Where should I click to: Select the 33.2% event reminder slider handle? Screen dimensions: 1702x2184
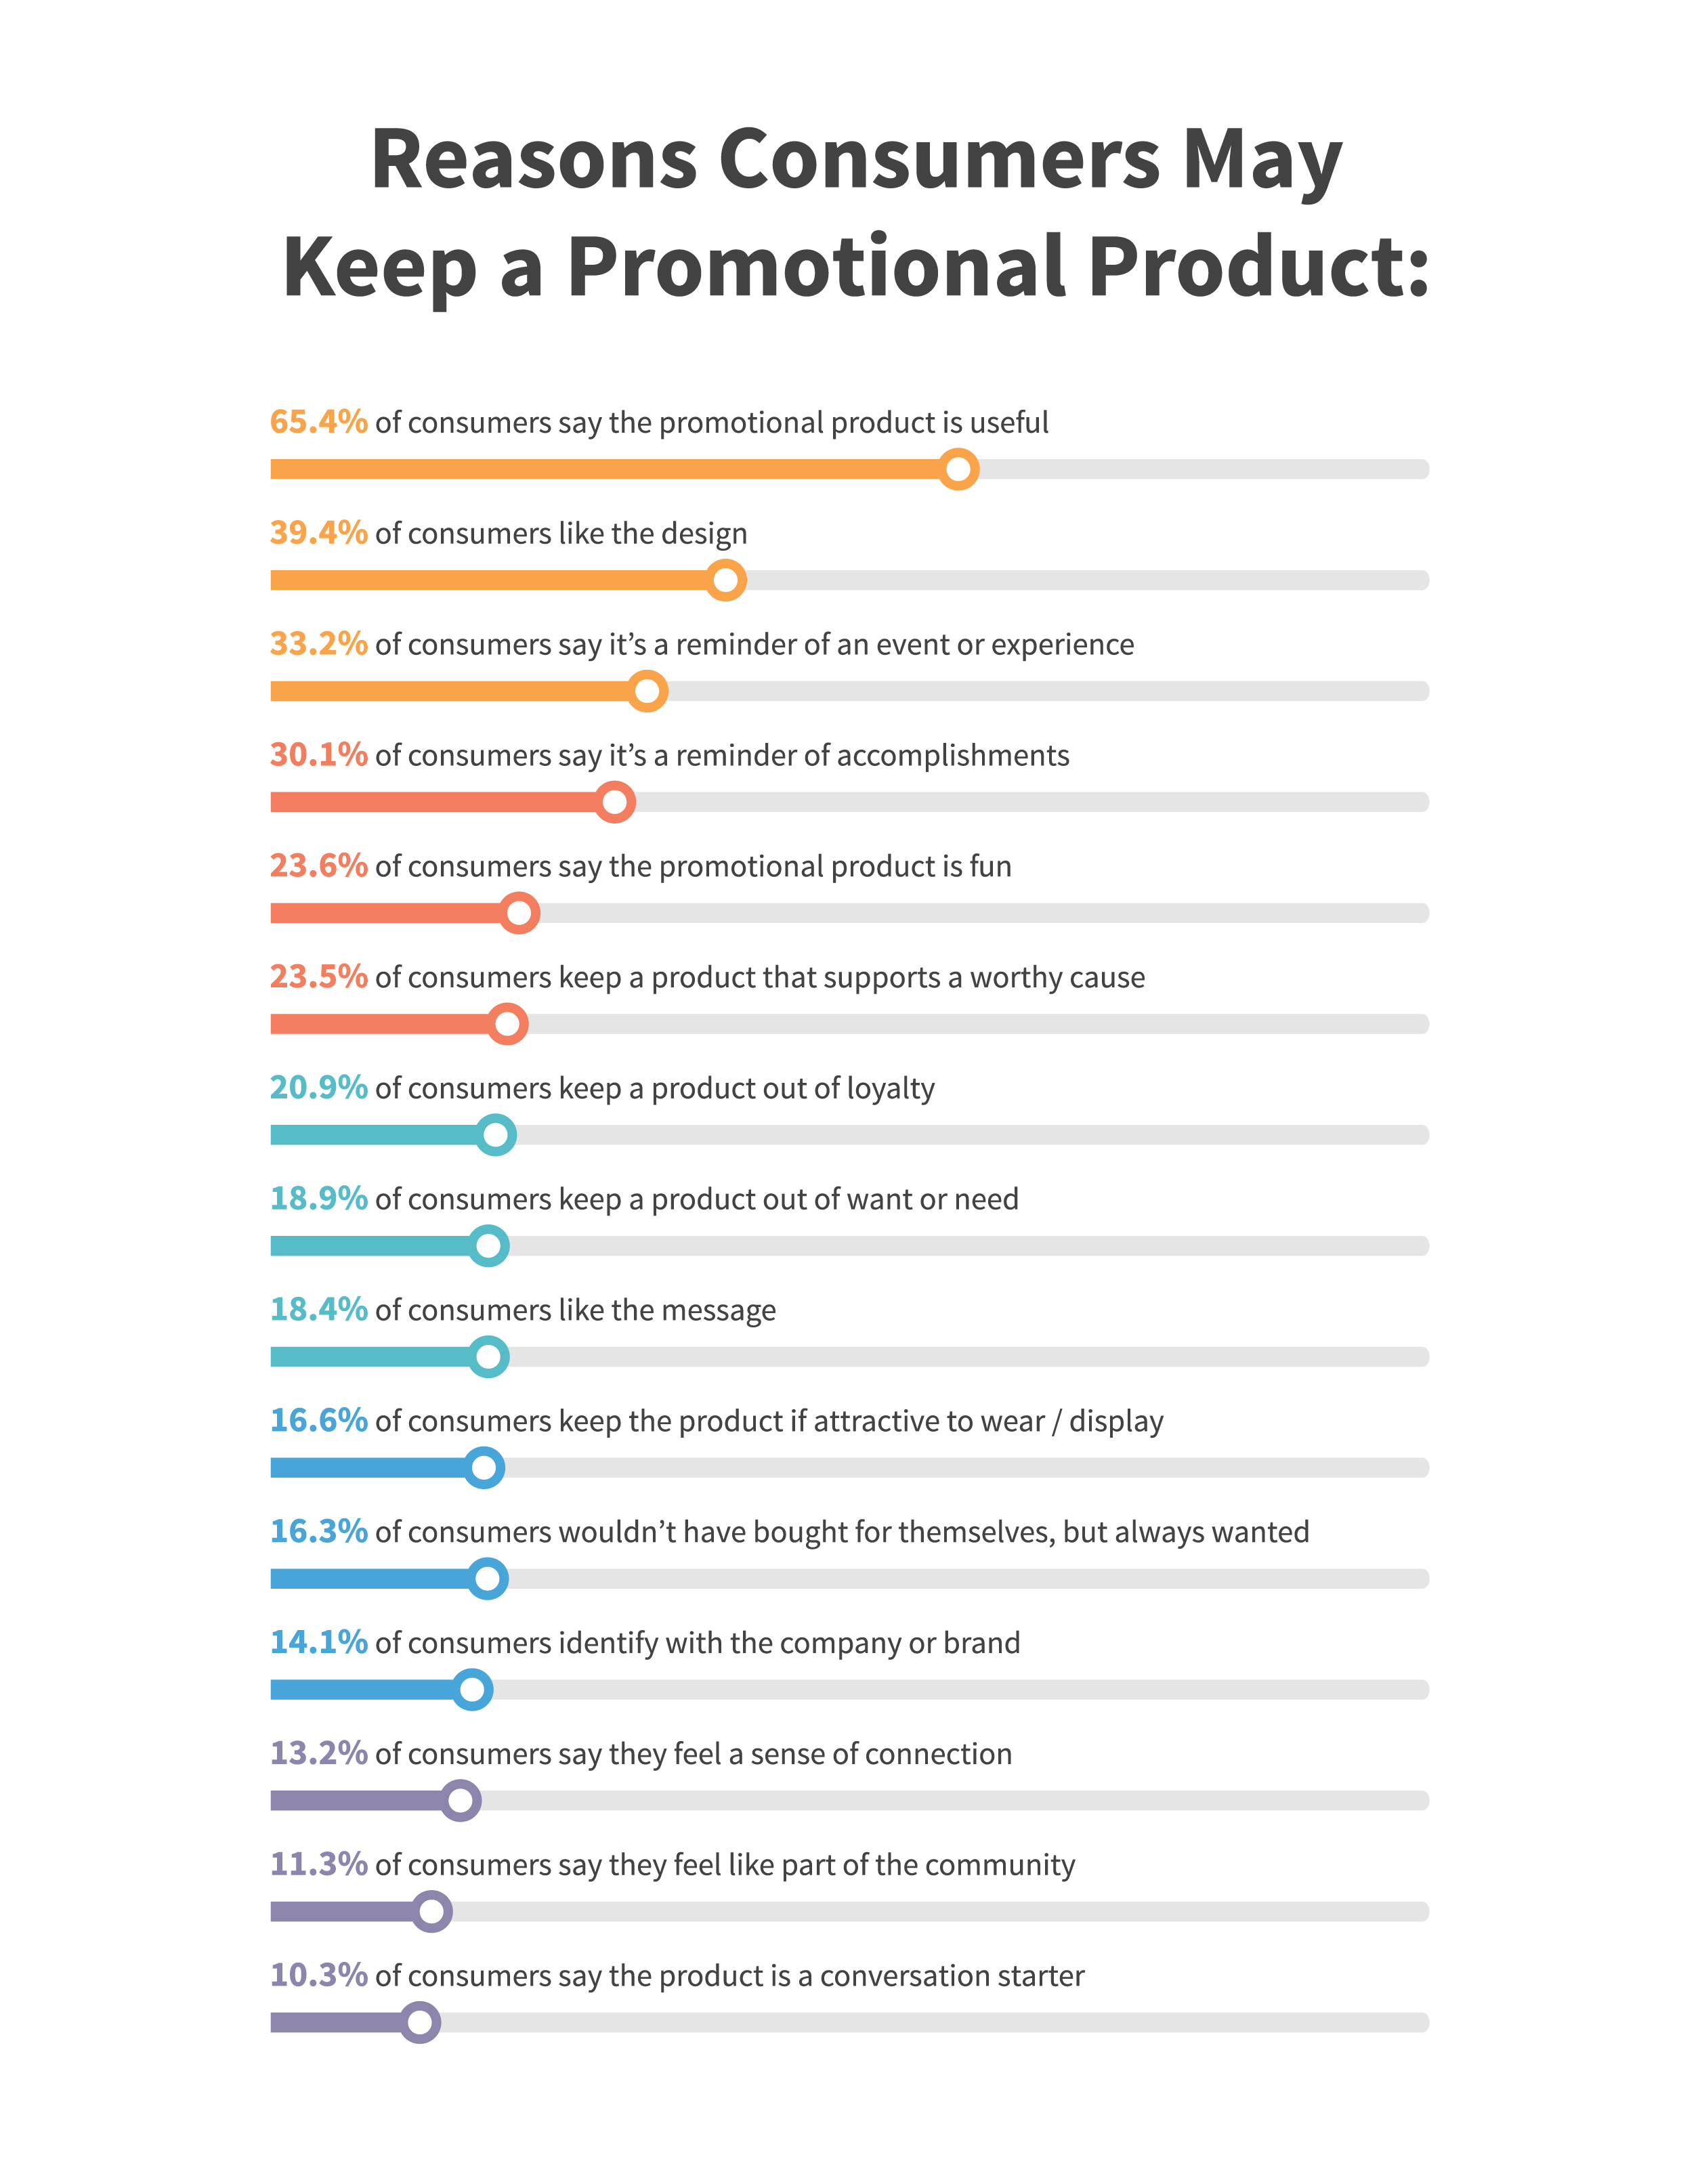click(648, 691)
